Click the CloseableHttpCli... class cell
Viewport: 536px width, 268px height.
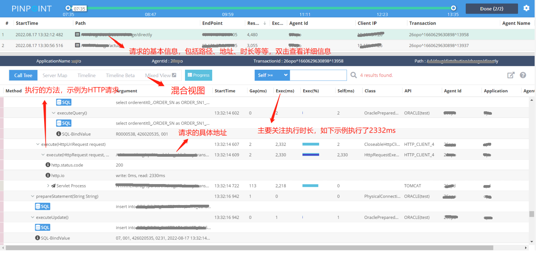[x=382, y=144]
